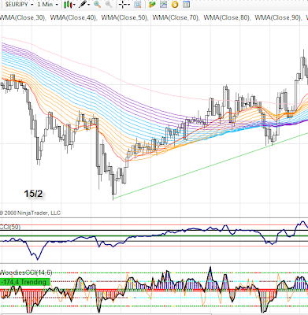Click the WMA(Close,90) indicator label

tap(278, 17)
